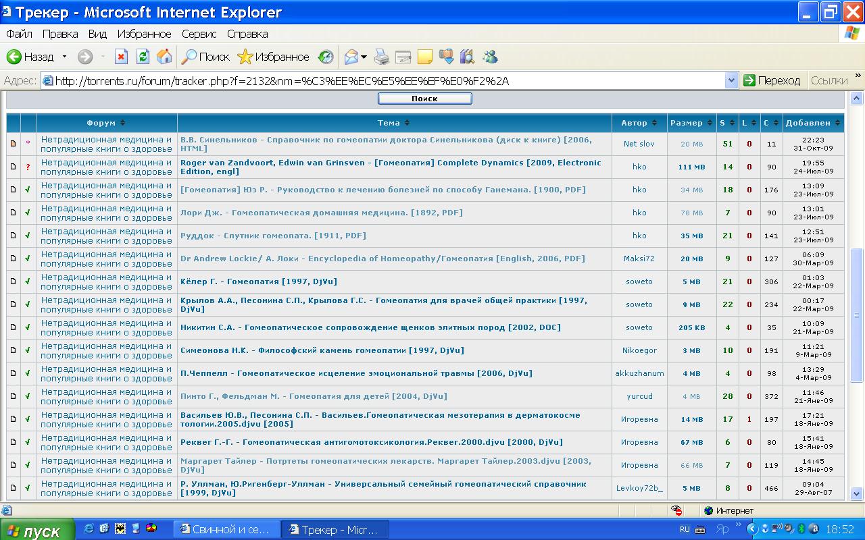Sort the table by Размер column header
Screen dimensions: 865x540
pos(687,123)
